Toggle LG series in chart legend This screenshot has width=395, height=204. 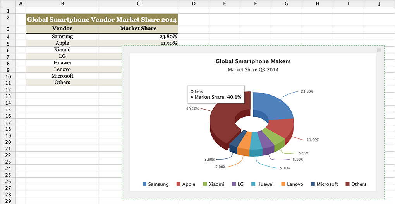238,184
